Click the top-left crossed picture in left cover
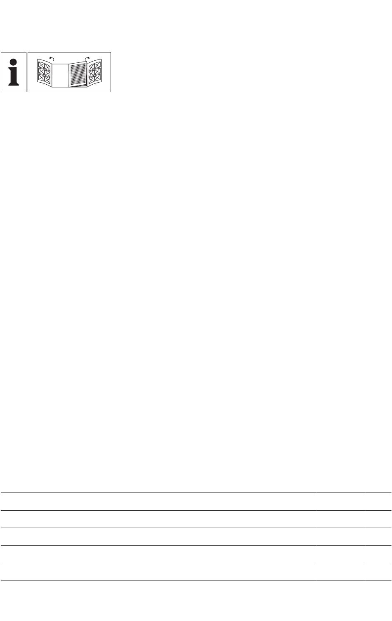Viewport: 392px width, 621px height. pos(40,64)
